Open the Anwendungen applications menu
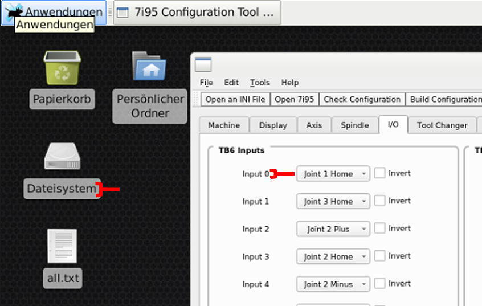Screen dimensions: 482x306 pyautogui.click(x=54, y=13)
